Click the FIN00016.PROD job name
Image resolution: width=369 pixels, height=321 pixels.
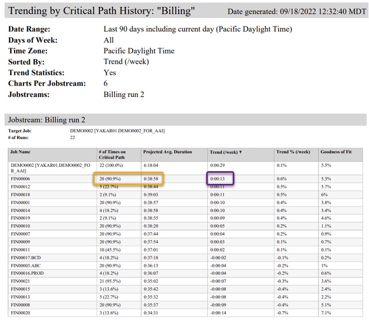[27, 273]
